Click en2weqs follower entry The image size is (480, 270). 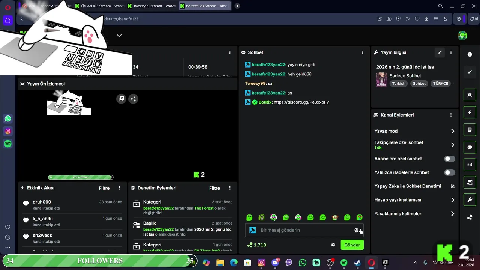pyautogui.click(x=72, y=238)
